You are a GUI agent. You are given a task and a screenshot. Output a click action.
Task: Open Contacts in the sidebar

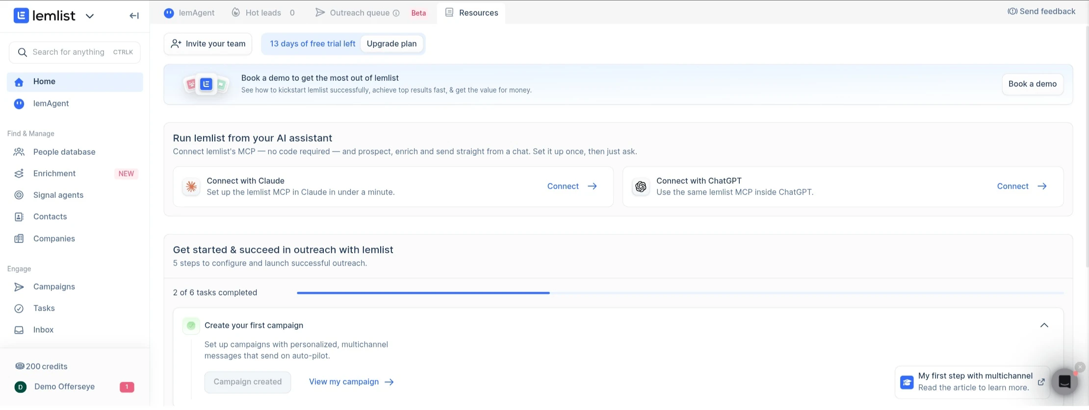point(75,217)
